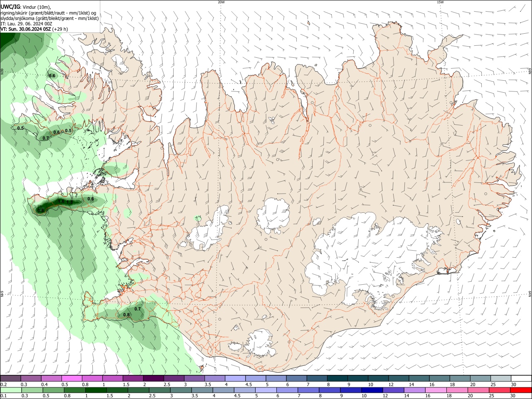Click the 0.6 value east of the 1.9 on Snæfellsnes
Screen dimensions: 532x399
(90, 199)
